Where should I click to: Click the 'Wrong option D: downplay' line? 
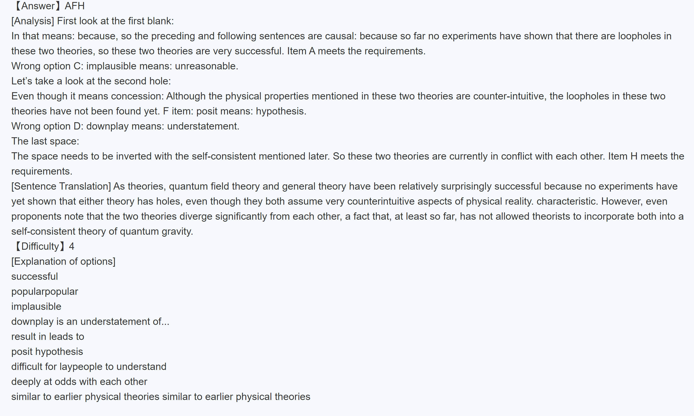(125, 126)
